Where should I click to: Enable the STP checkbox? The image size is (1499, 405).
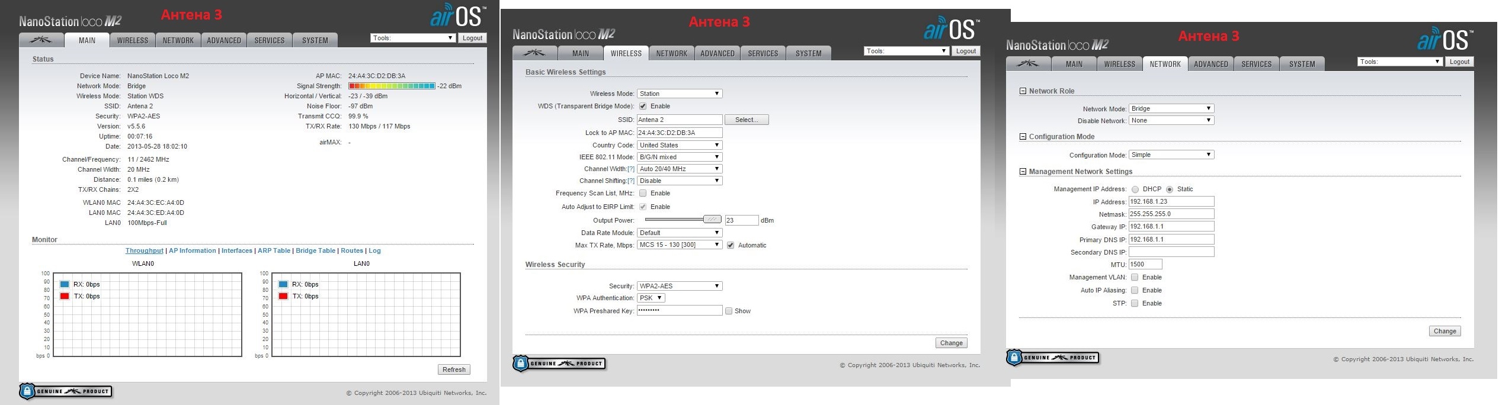click(x=1135, y=304)
